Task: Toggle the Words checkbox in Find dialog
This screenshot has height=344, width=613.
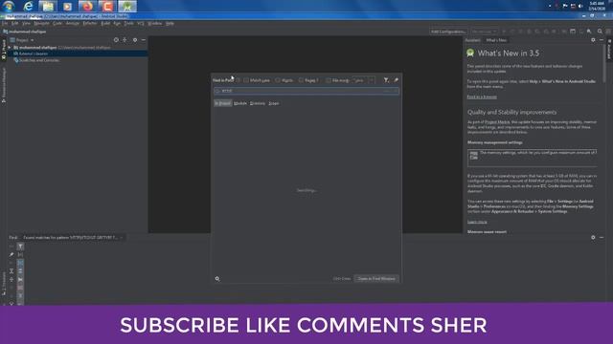Action: pyautogui.click(x=278, y=80)
